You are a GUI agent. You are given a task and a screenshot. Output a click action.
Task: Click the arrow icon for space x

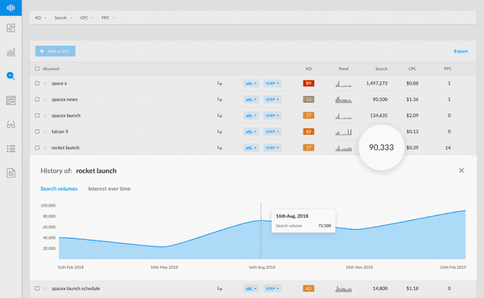(x=220, y=83)
